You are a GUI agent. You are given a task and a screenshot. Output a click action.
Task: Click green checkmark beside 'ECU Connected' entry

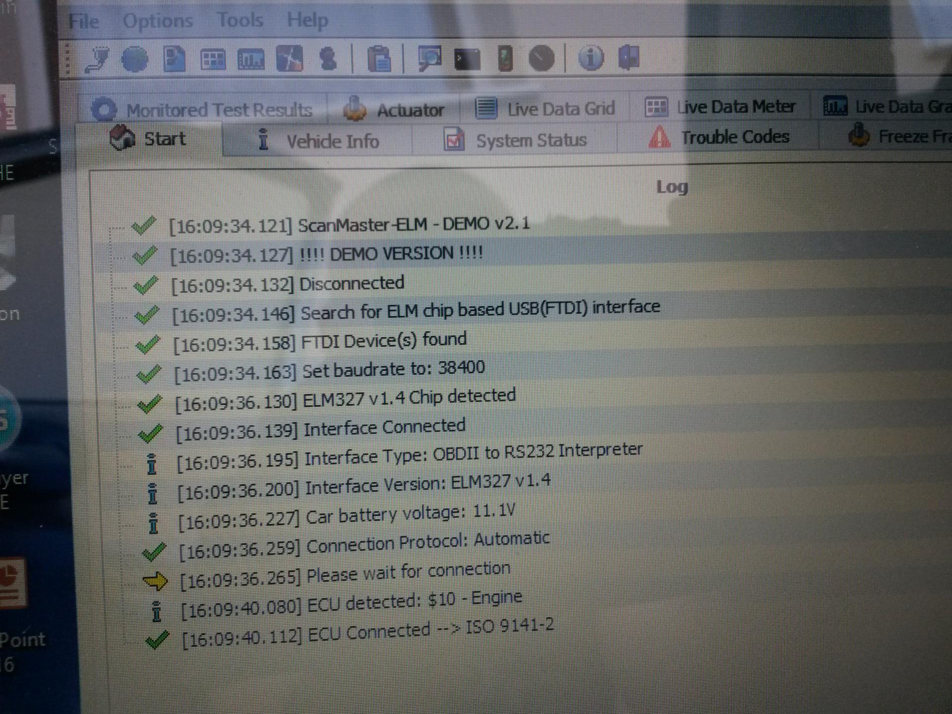pos(158,640)
